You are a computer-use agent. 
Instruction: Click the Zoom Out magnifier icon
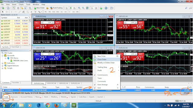pyautogui.click(x=83, y=8)
